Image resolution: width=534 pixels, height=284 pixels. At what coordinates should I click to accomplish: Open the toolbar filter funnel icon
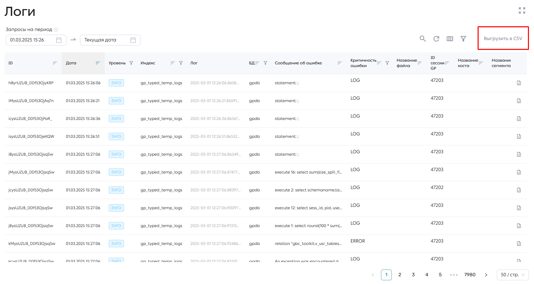(x=463, y=39)
